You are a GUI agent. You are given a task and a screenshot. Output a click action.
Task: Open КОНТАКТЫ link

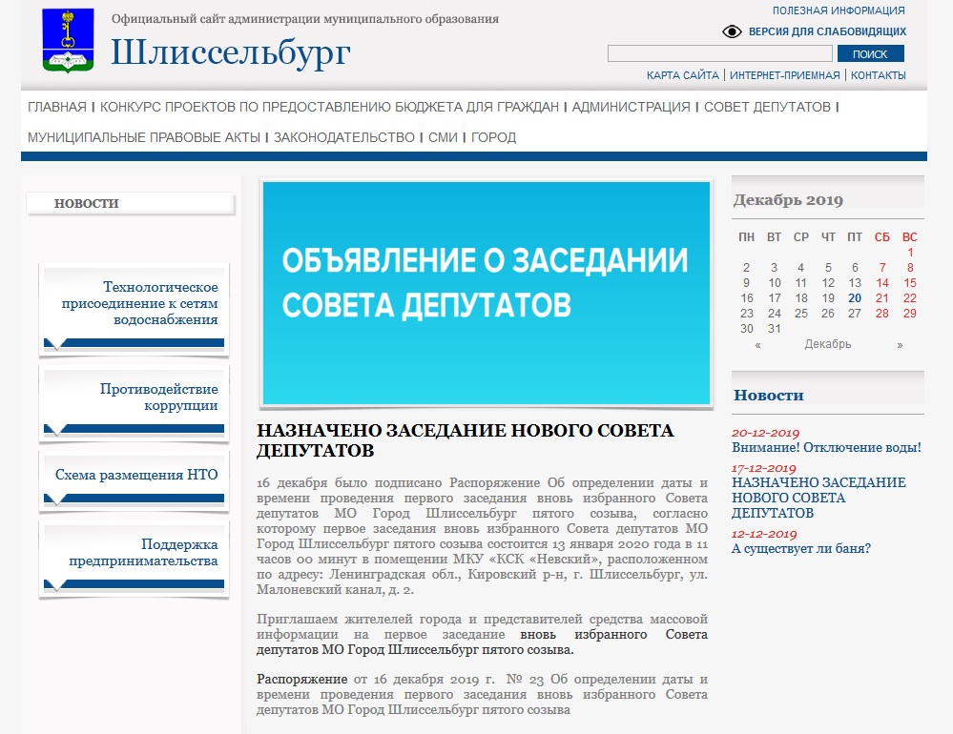tap(879, 75)
